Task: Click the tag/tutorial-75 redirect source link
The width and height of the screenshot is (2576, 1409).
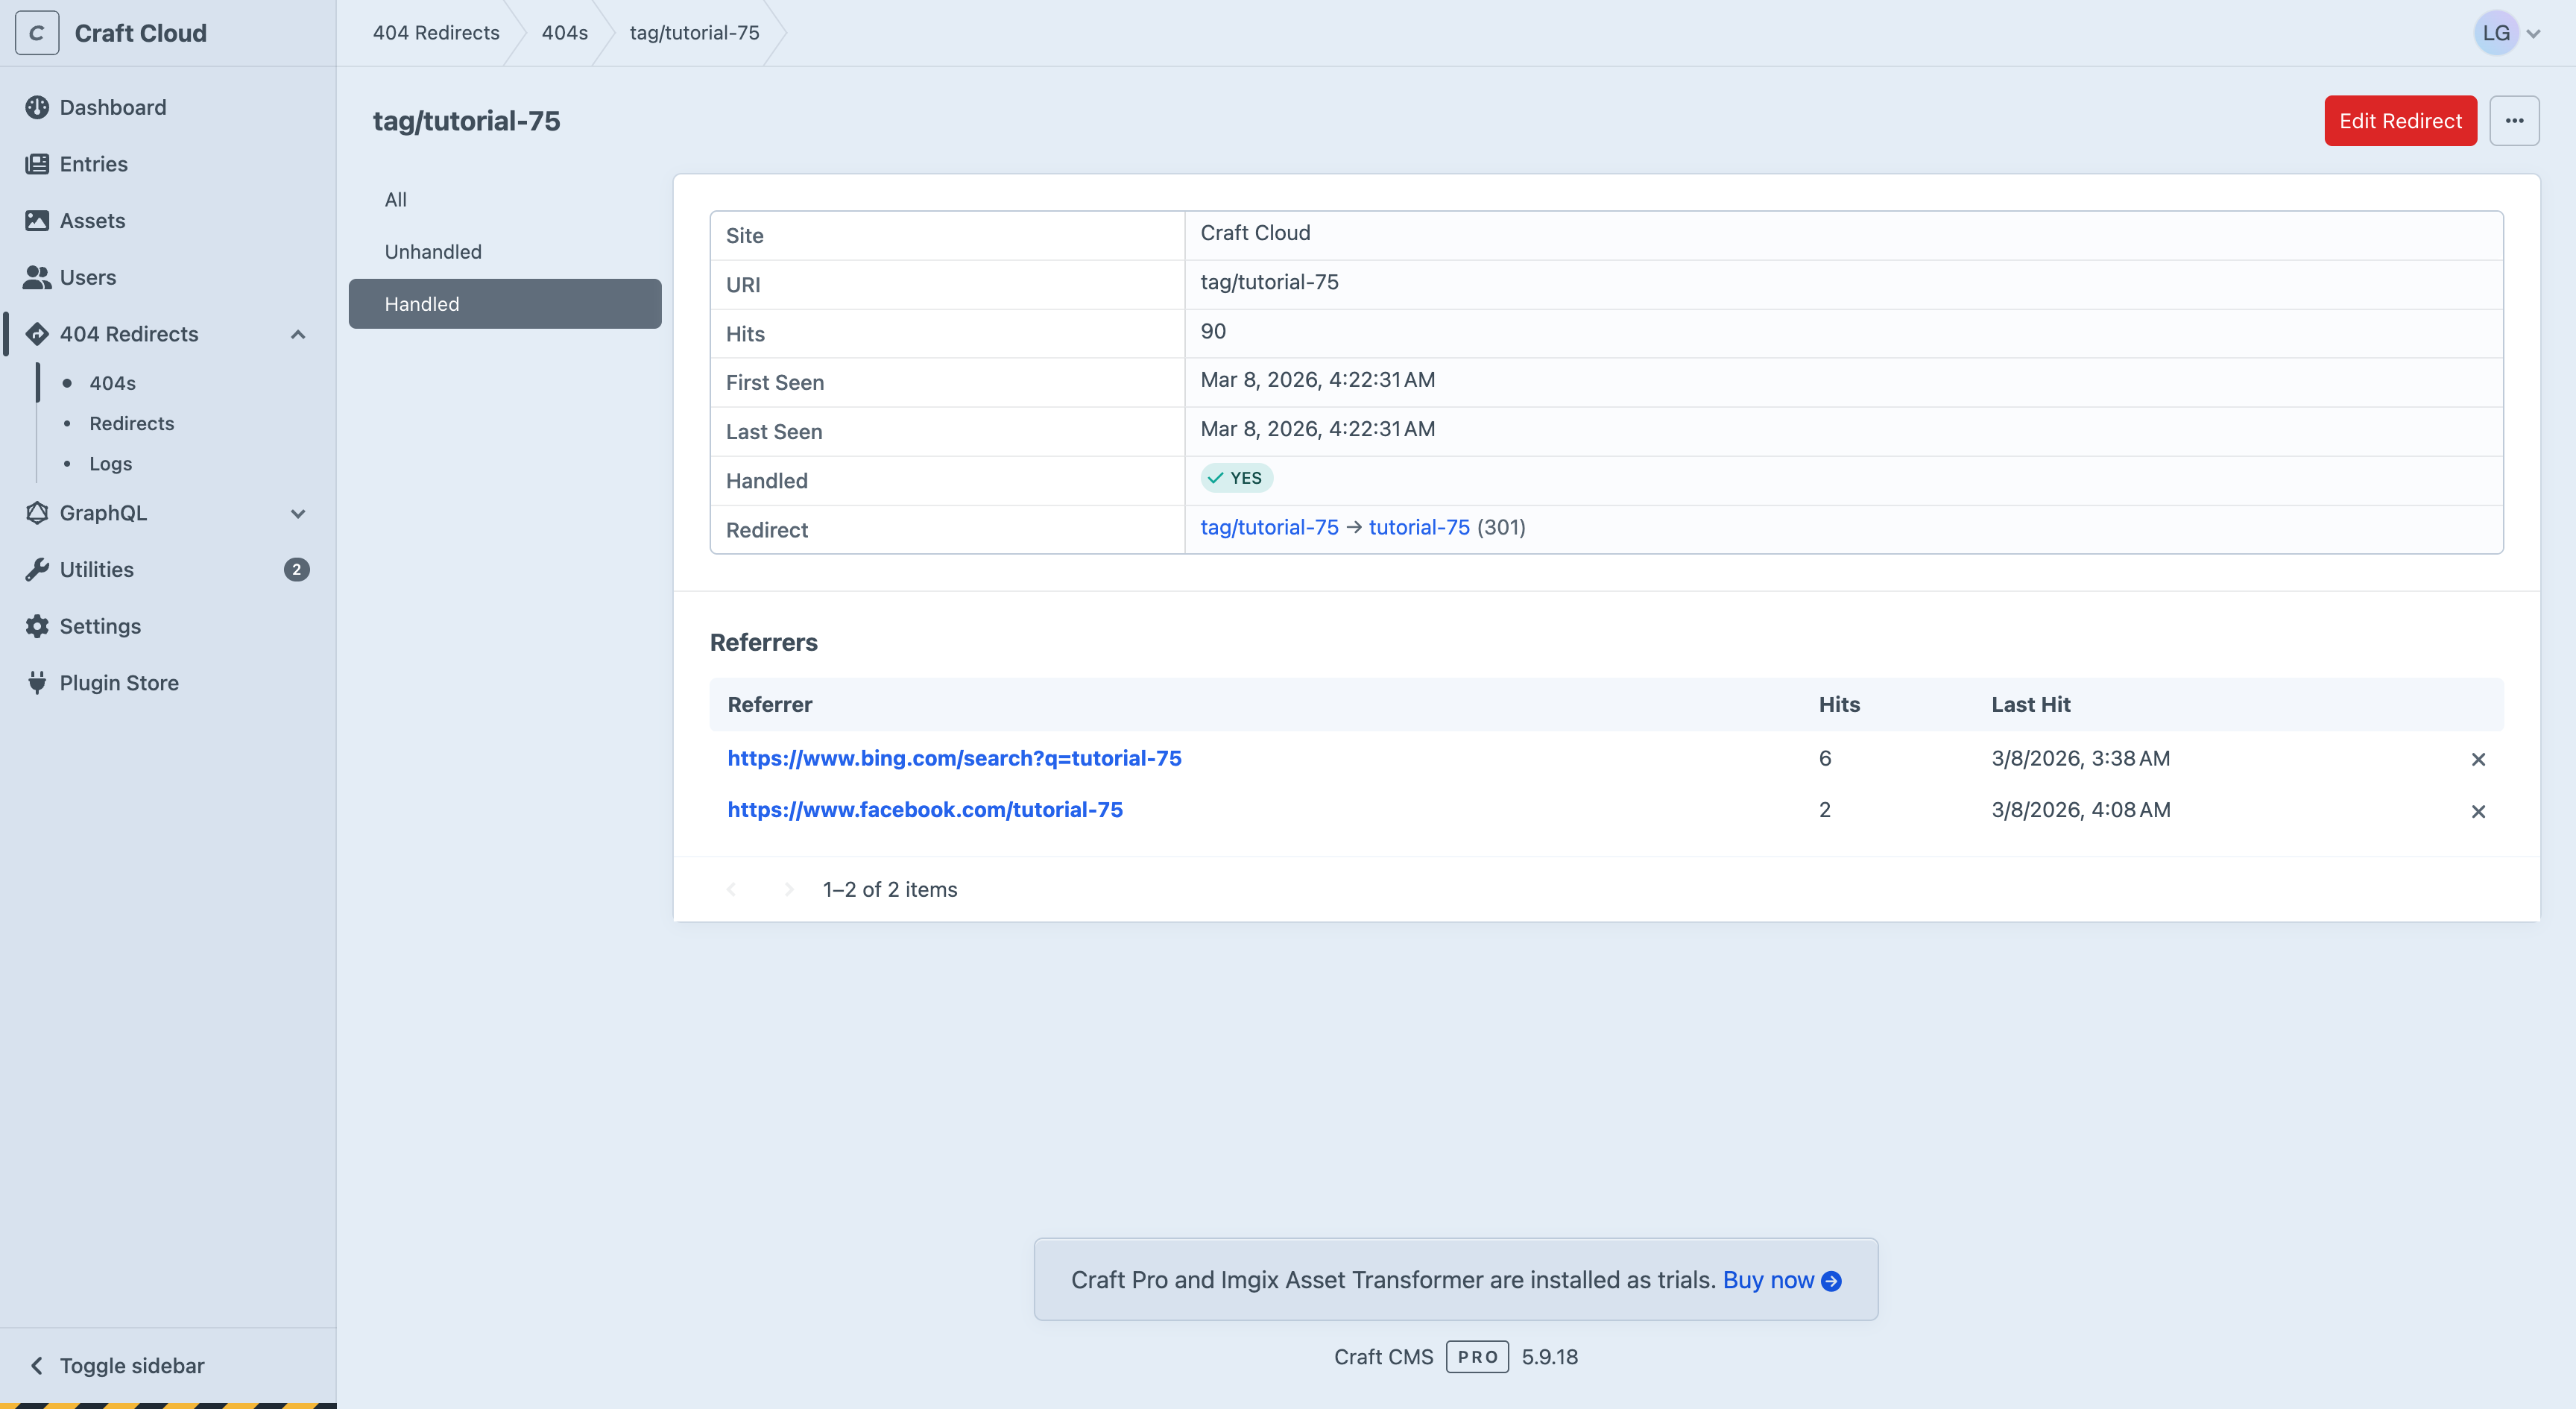Action: click(x=1269, y=527)
